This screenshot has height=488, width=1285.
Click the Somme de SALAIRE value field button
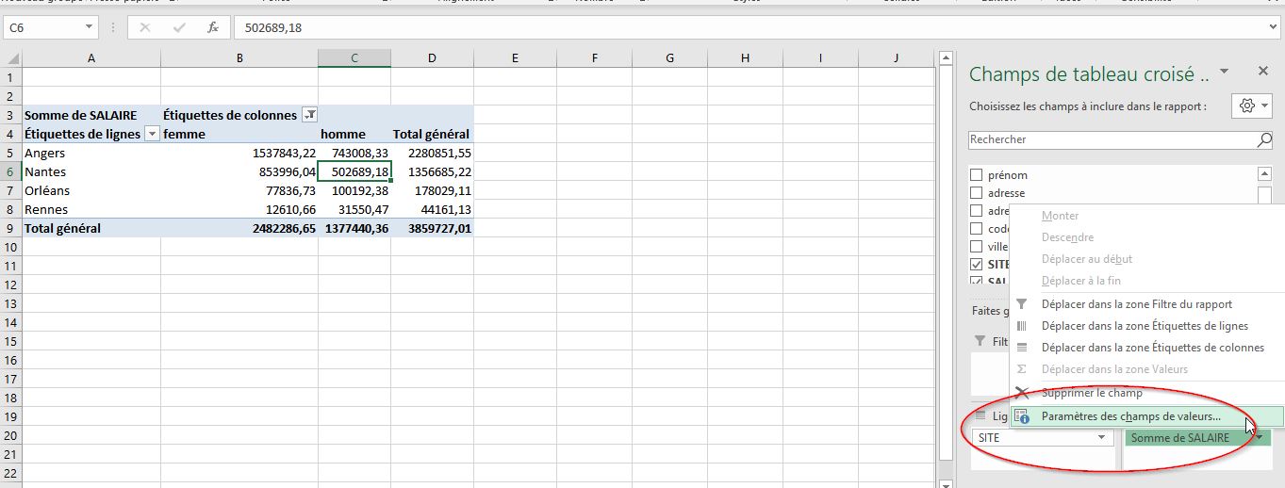[1180, 438]
